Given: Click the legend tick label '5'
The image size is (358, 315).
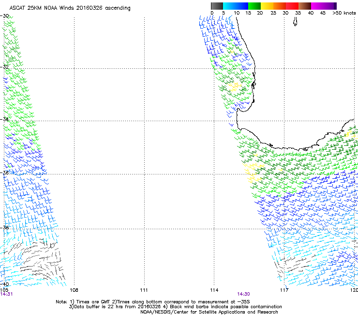Looking at the screenshot, I should [x=224, y=13].
